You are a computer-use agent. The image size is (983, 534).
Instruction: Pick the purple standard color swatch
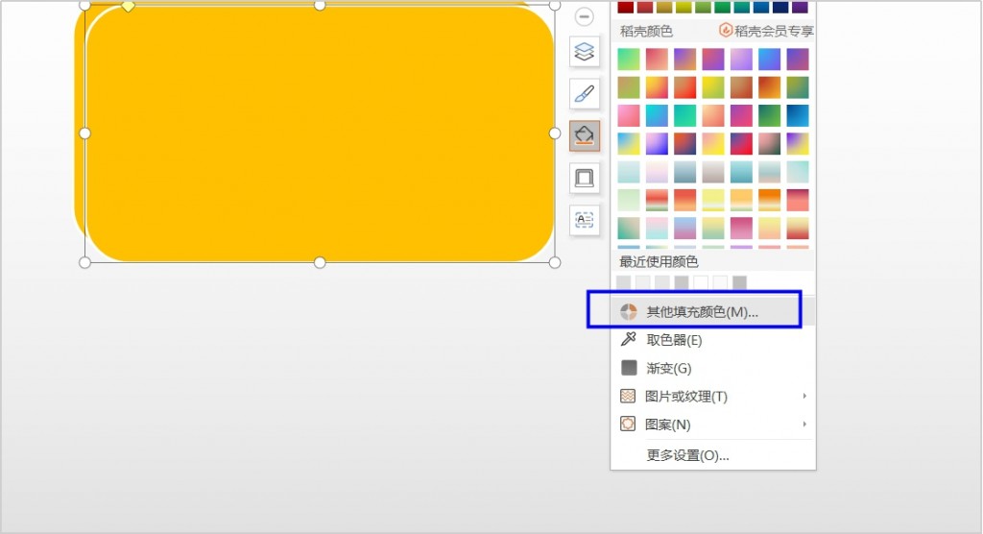click(x=800, y=7)
